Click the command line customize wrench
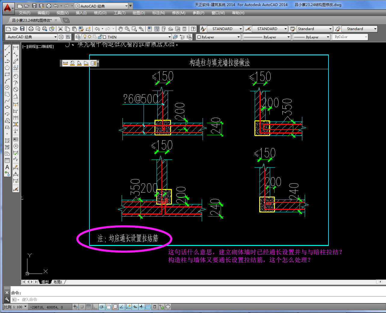The height and width of the screenshot is (313, 386). click(x=7, y=299)
